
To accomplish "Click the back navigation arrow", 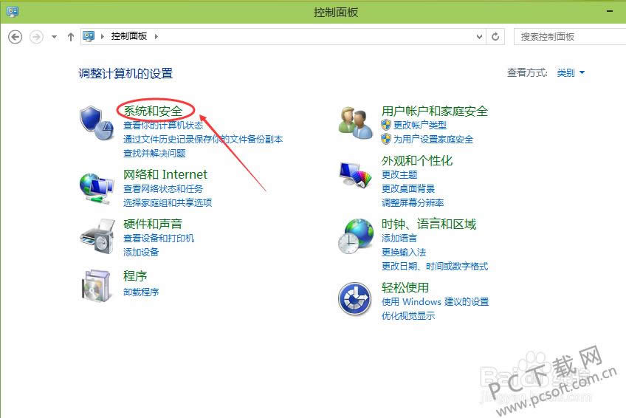I will (16, 36).
